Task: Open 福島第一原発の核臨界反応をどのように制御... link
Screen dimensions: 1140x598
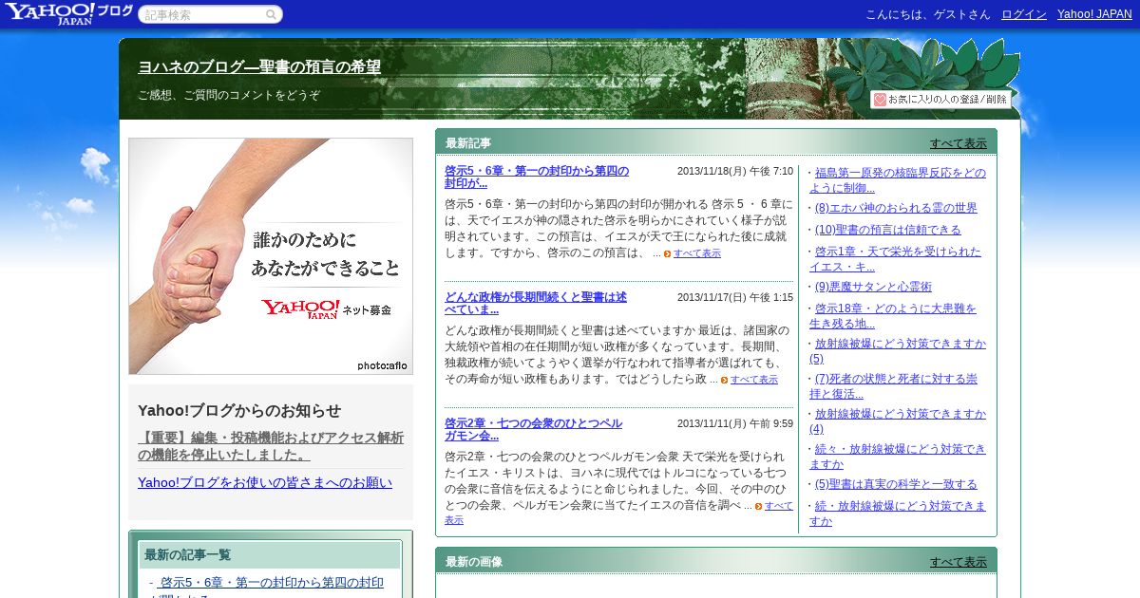Action: 898,180
